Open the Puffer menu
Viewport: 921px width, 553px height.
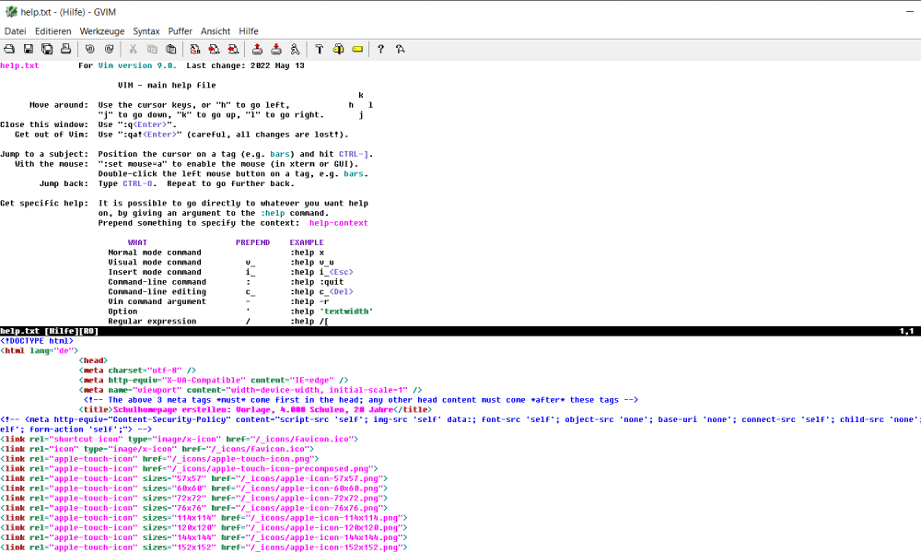pos(180,31)
